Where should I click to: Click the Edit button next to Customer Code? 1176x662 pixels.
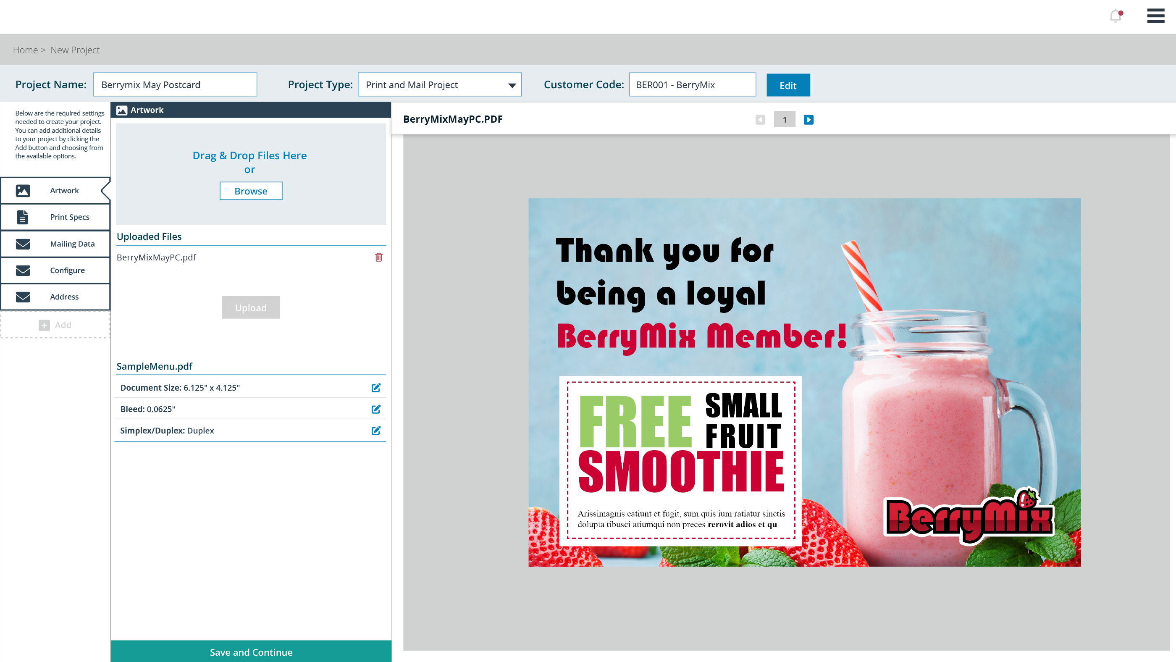pyautogui.click(x=788, y=85)
